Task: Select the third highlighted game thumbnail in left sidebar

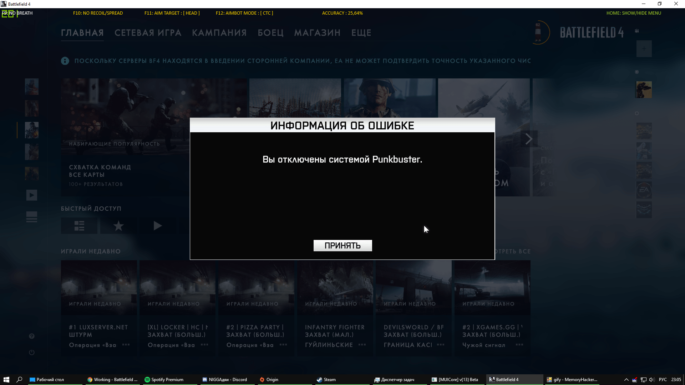Action: click(32, 130)
